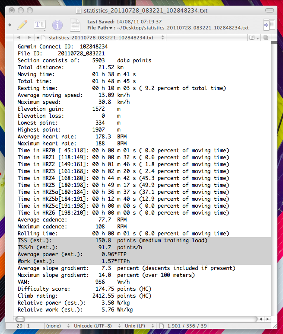
Task: Click the horizontal scroll right arrow
Action: click(267, 319)
